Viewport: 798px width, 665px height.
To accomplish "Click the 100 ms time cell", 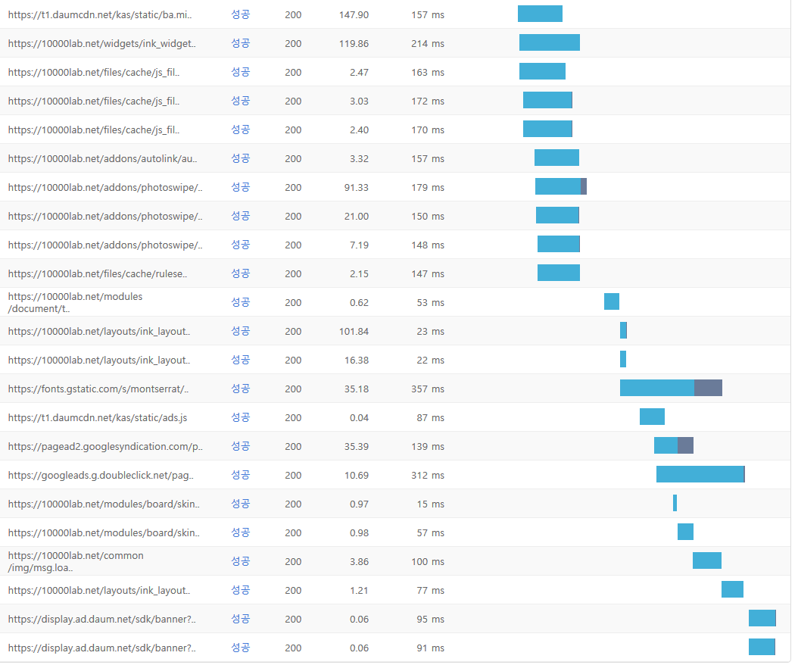I will [x=428, y=562].
